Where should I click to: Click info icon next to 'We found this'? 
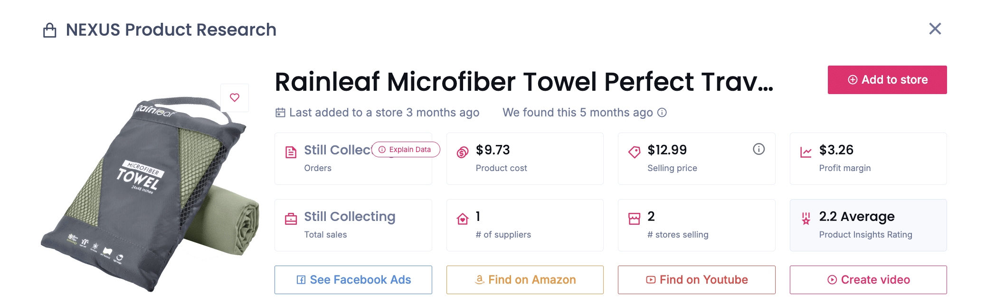click(662, 113)
